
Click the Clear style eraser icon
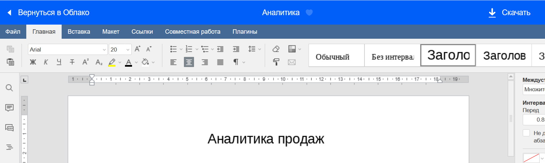click(276, 49)
